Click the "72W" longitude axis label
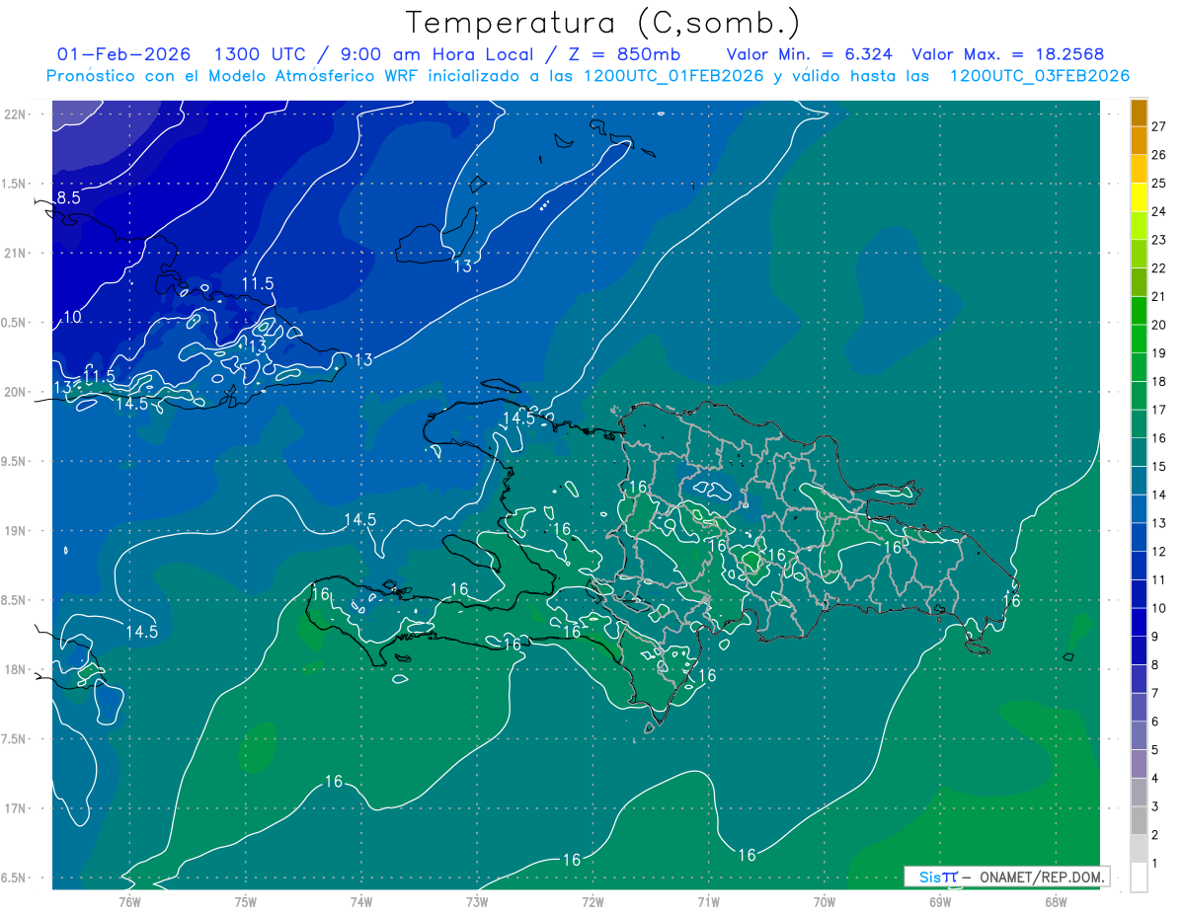 coord(592,900)
